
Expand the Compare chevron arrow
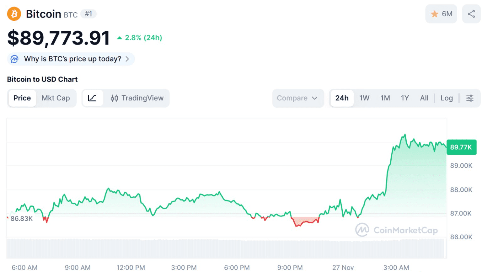click(315, 98)
